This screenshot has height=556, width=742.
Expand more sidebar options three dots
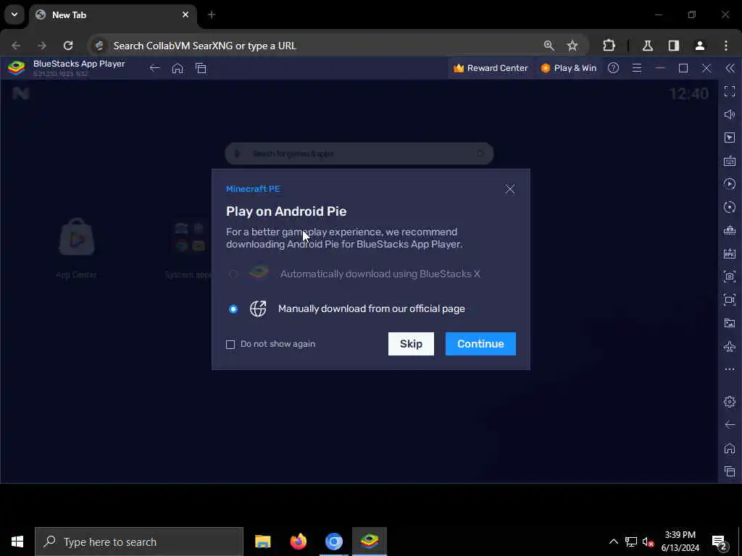pos(730,368)
